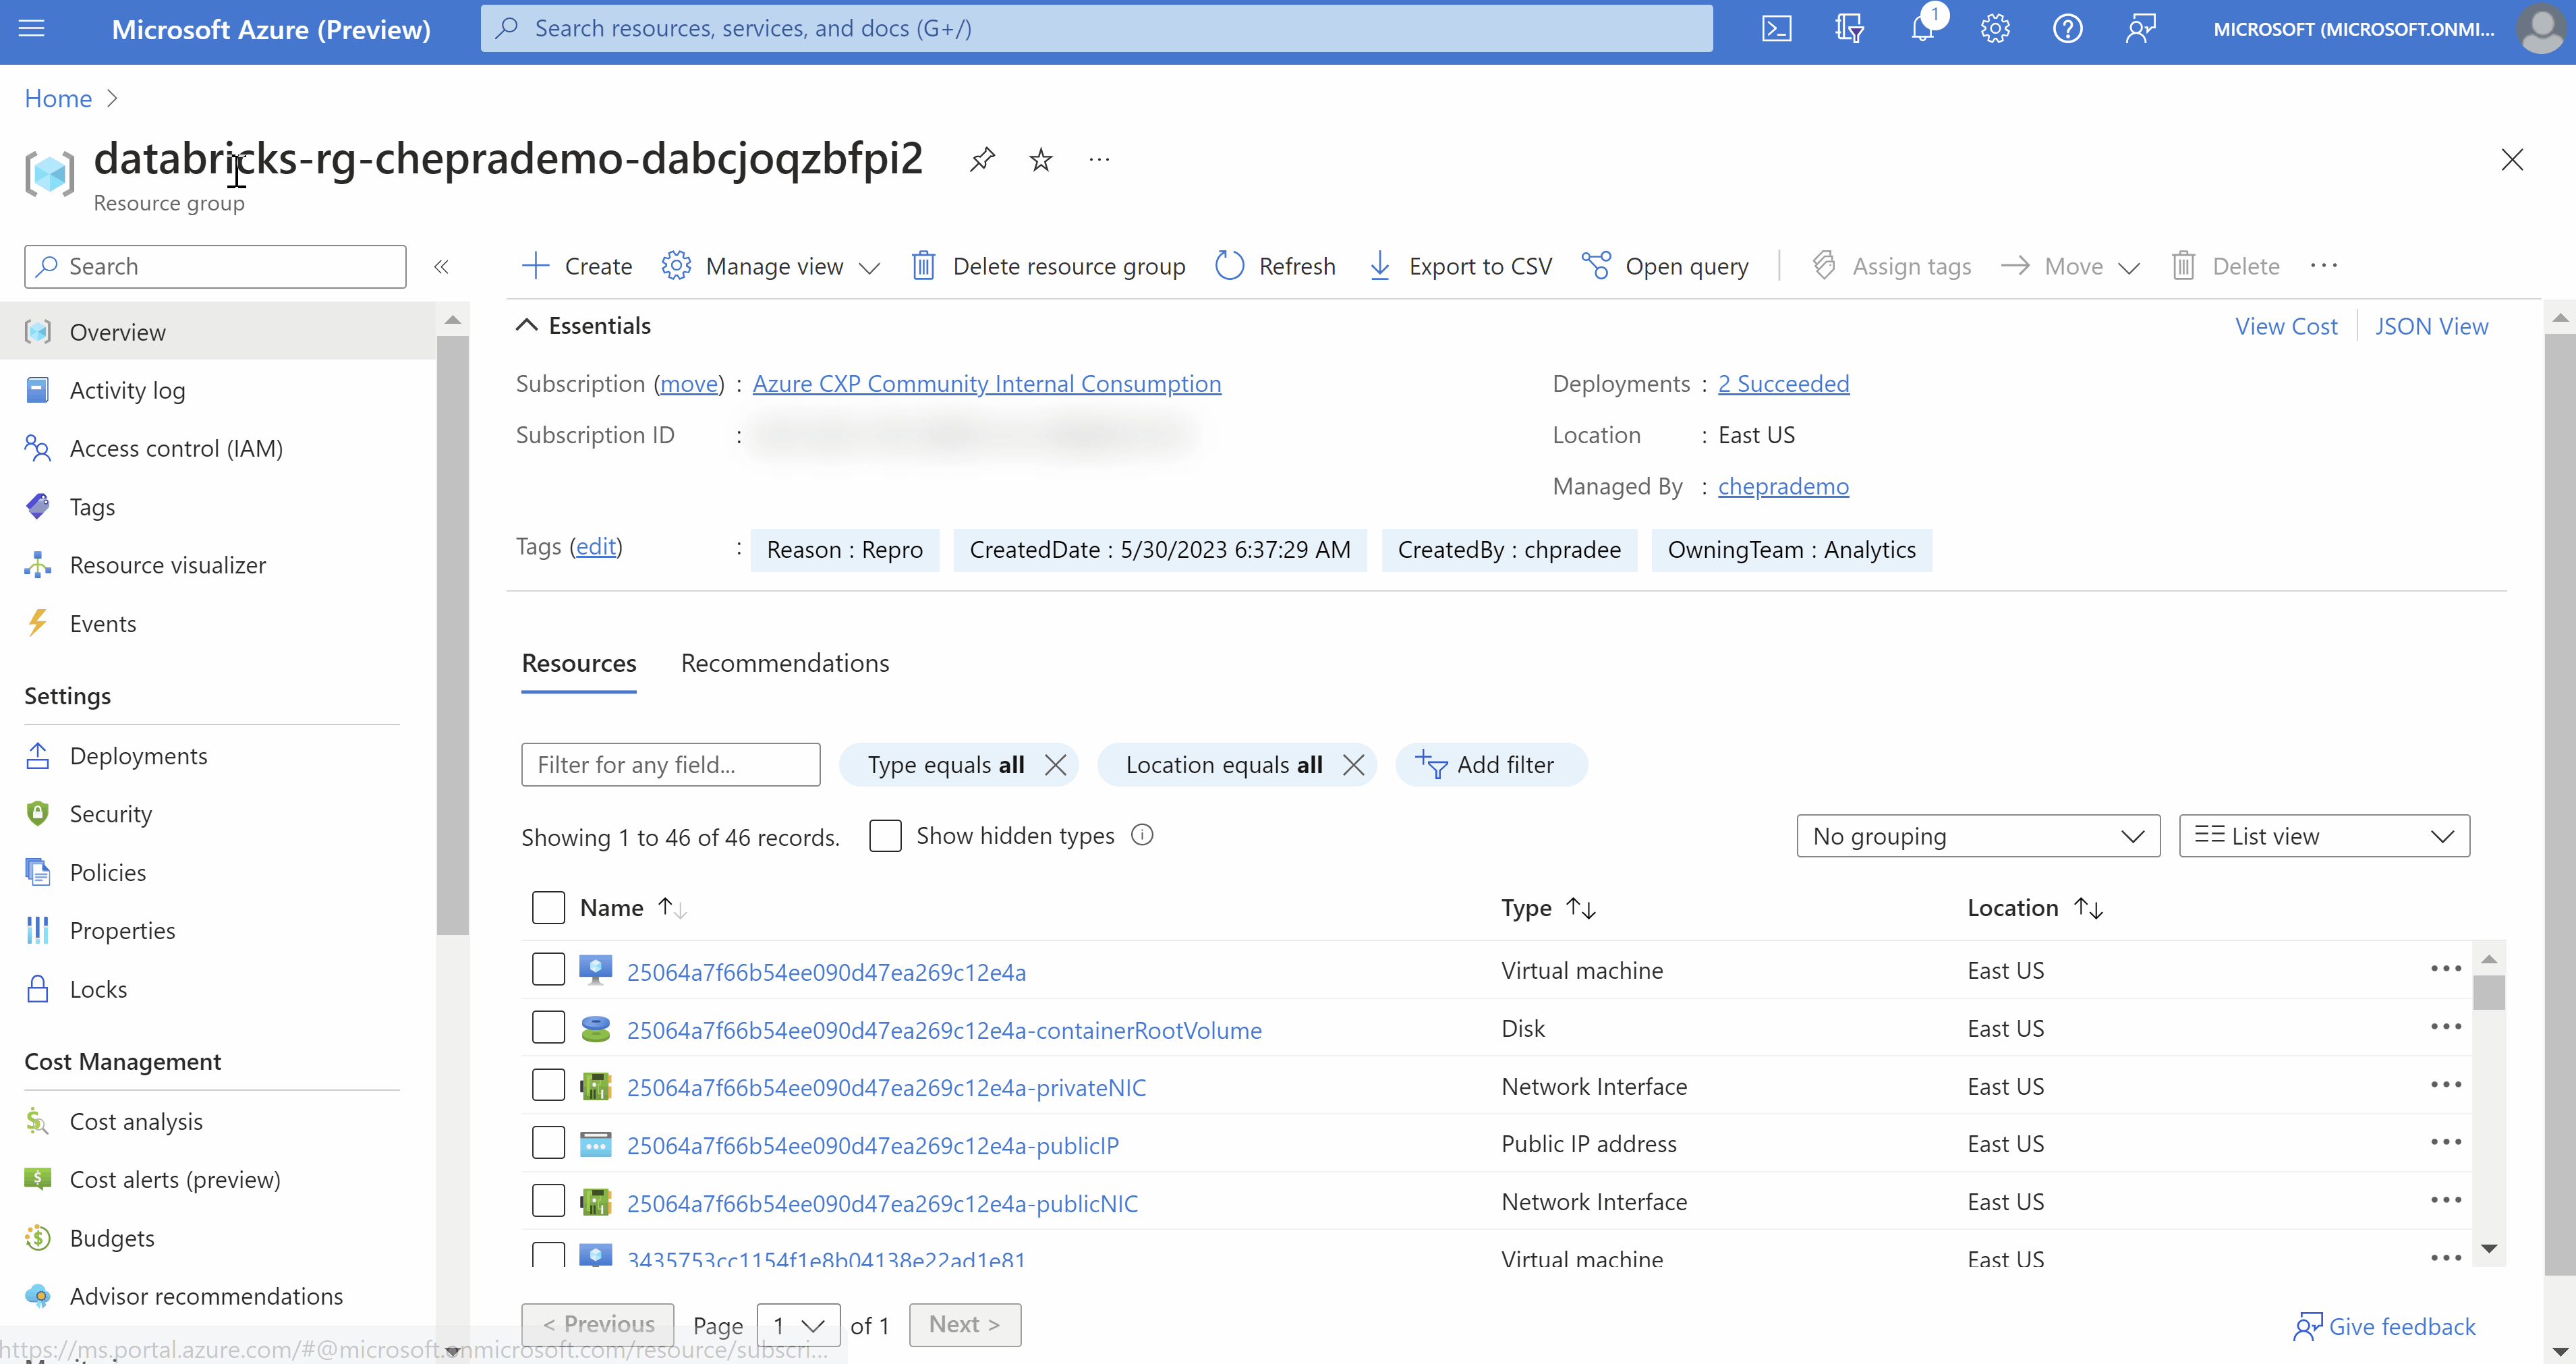Click Open query in the toolbar
Screen dimensions: 2576x1364
tap(1665, 267)
